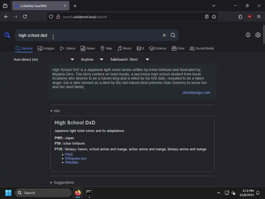Open a new browser tab
Image resolution: width=265 pixels, height=199 pixels.
[75, 6]
